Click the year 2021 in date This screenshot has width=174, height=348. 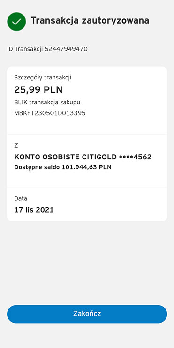(x=45, y=210)
